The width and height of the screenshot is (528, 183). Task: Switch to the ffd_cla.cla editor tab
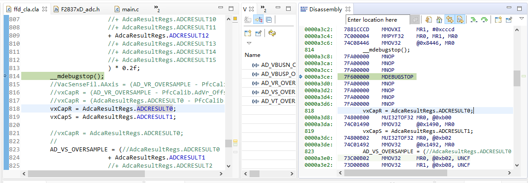27,9
